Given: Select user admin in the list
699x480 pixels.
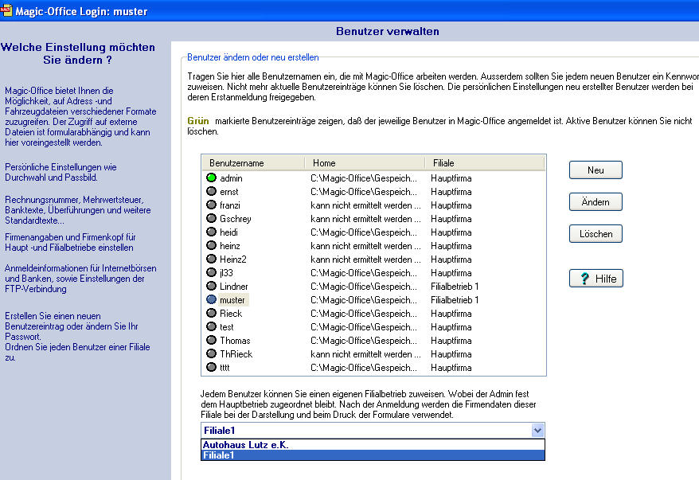Looking at the screenshot, I should coord(231,178).
